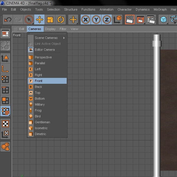Choose Editor Camera in Cameras menu
The image size is (177, 177).
[x=47, y=50]
